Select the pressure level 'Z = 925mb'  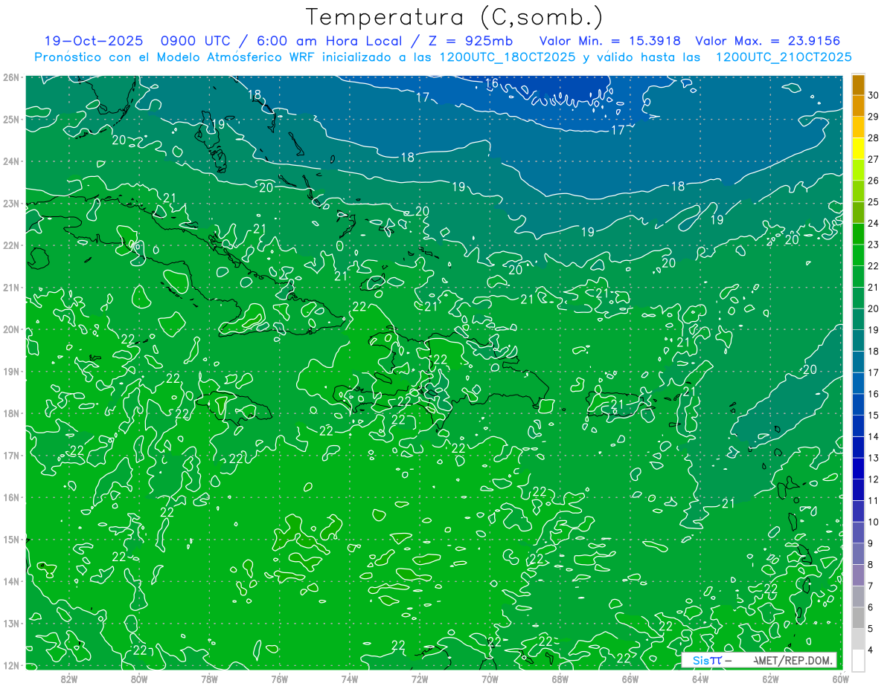[x=471, y=42]
